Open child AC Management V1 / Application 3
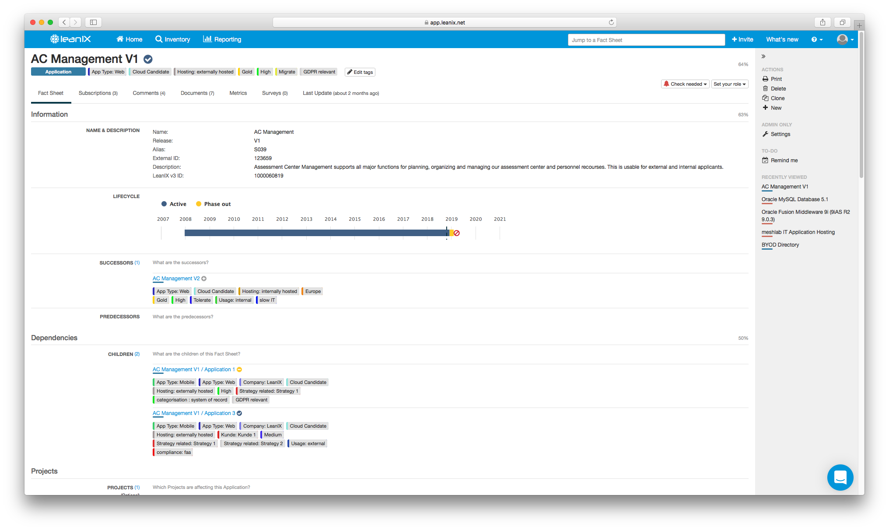 pos(194,413)
